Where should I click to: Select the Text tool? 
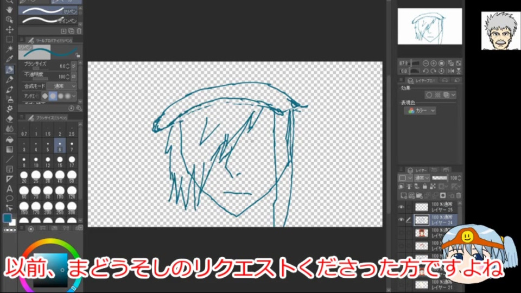click(x=9, y=189)
